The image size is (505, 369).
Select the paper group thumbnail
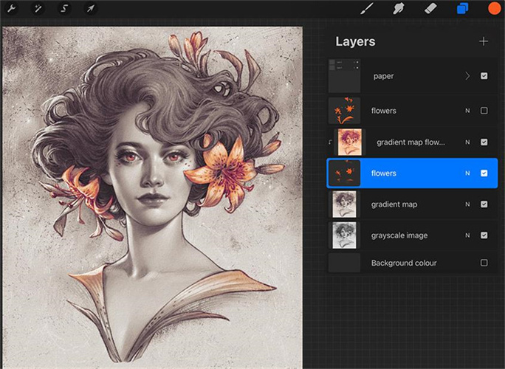tap(344, 76)
